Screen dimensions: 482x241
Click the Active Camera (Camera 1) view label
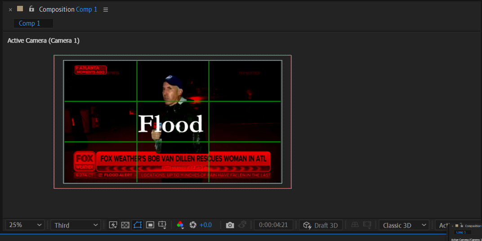pos(43,40)
